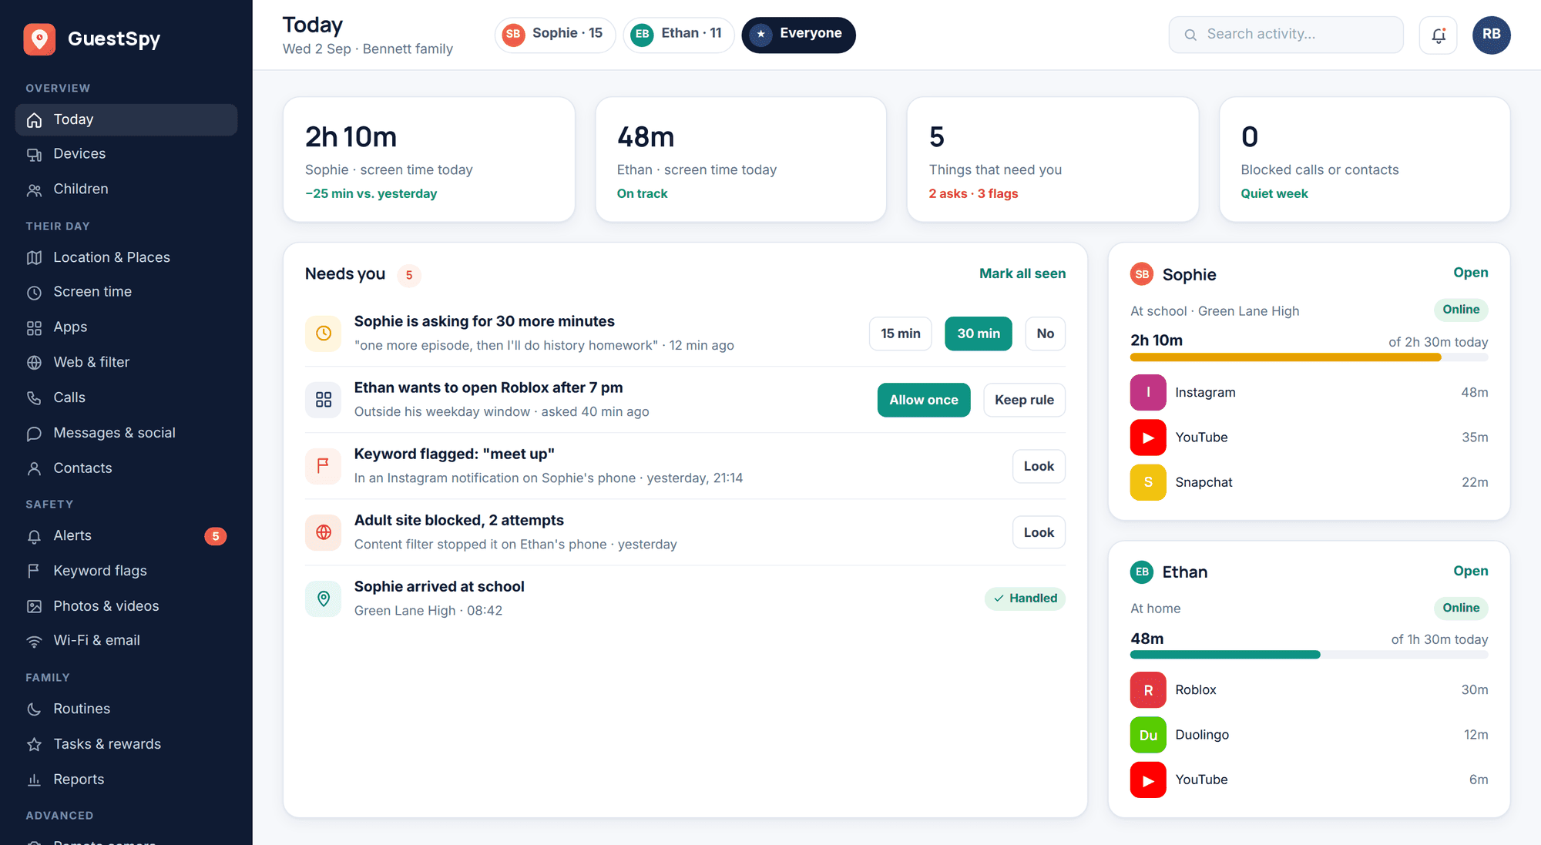Viewport: 1541px width, 845px height.
Task: Click Ethan's screen time progress bar
Action: 1309,655
